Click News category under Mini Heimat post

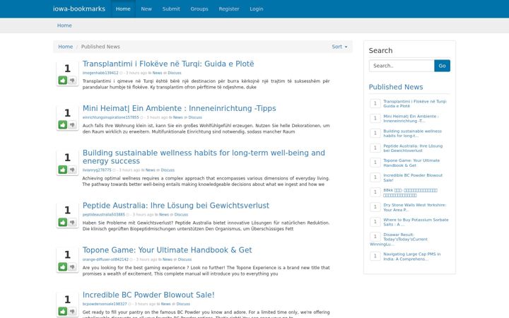[x=178, y=117]
